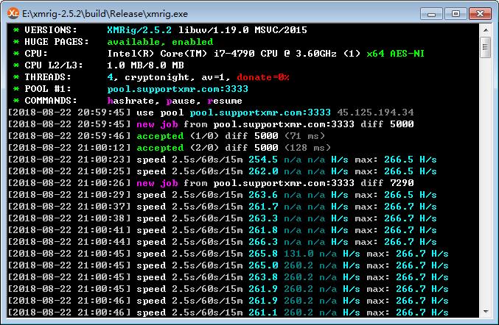The image size is (499, 325).
Task: Click the 'pause' command text
Action: pos(181,101)
